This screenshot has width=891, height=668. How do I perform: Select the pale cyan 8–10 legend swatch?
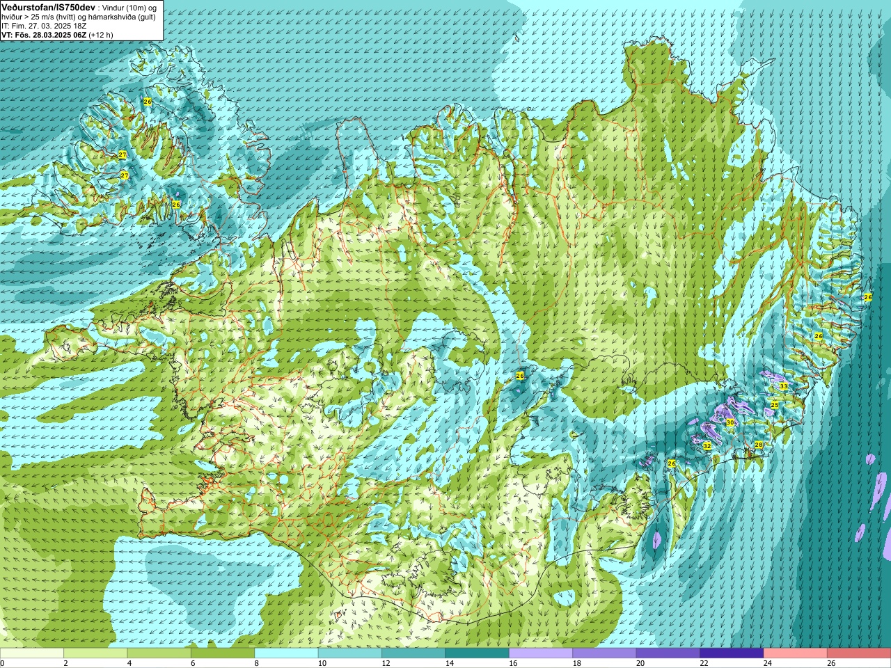(287, 653)
